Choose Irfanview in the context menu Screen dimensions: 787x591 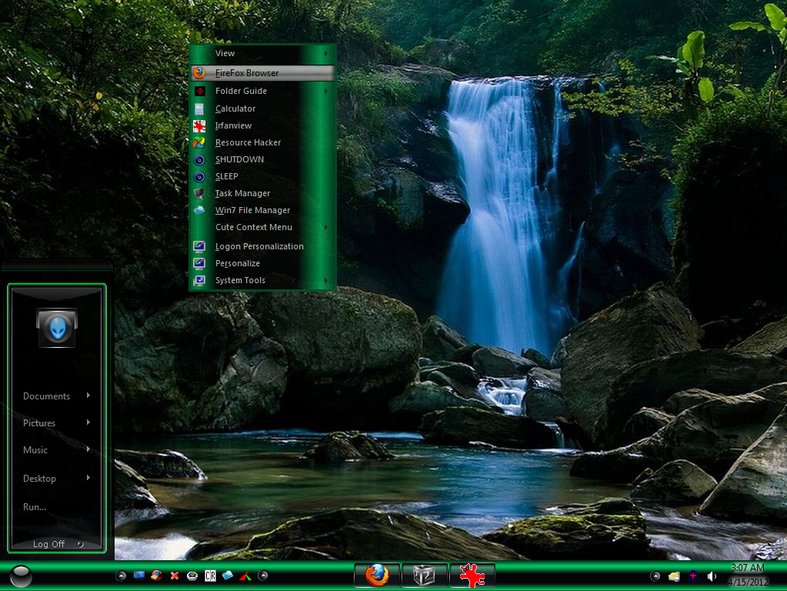pyautogui.click(x=262, y=125)
